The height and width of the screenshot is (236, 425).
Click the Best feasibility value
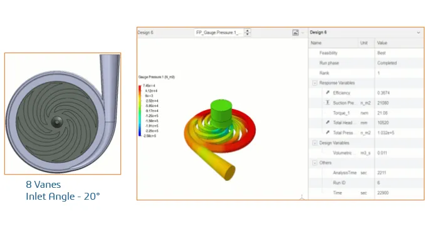[381, 53]
